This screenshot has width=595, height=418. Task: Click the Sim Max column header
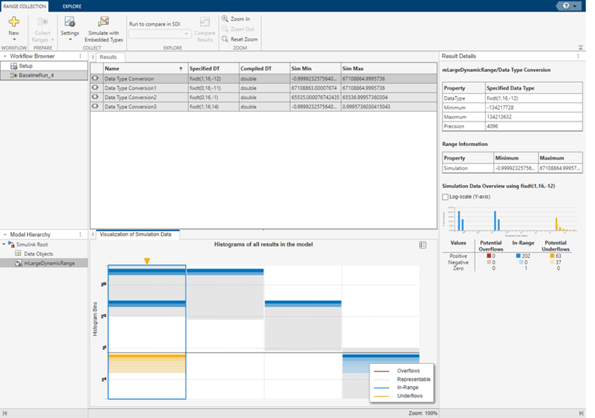coord(389,69)
